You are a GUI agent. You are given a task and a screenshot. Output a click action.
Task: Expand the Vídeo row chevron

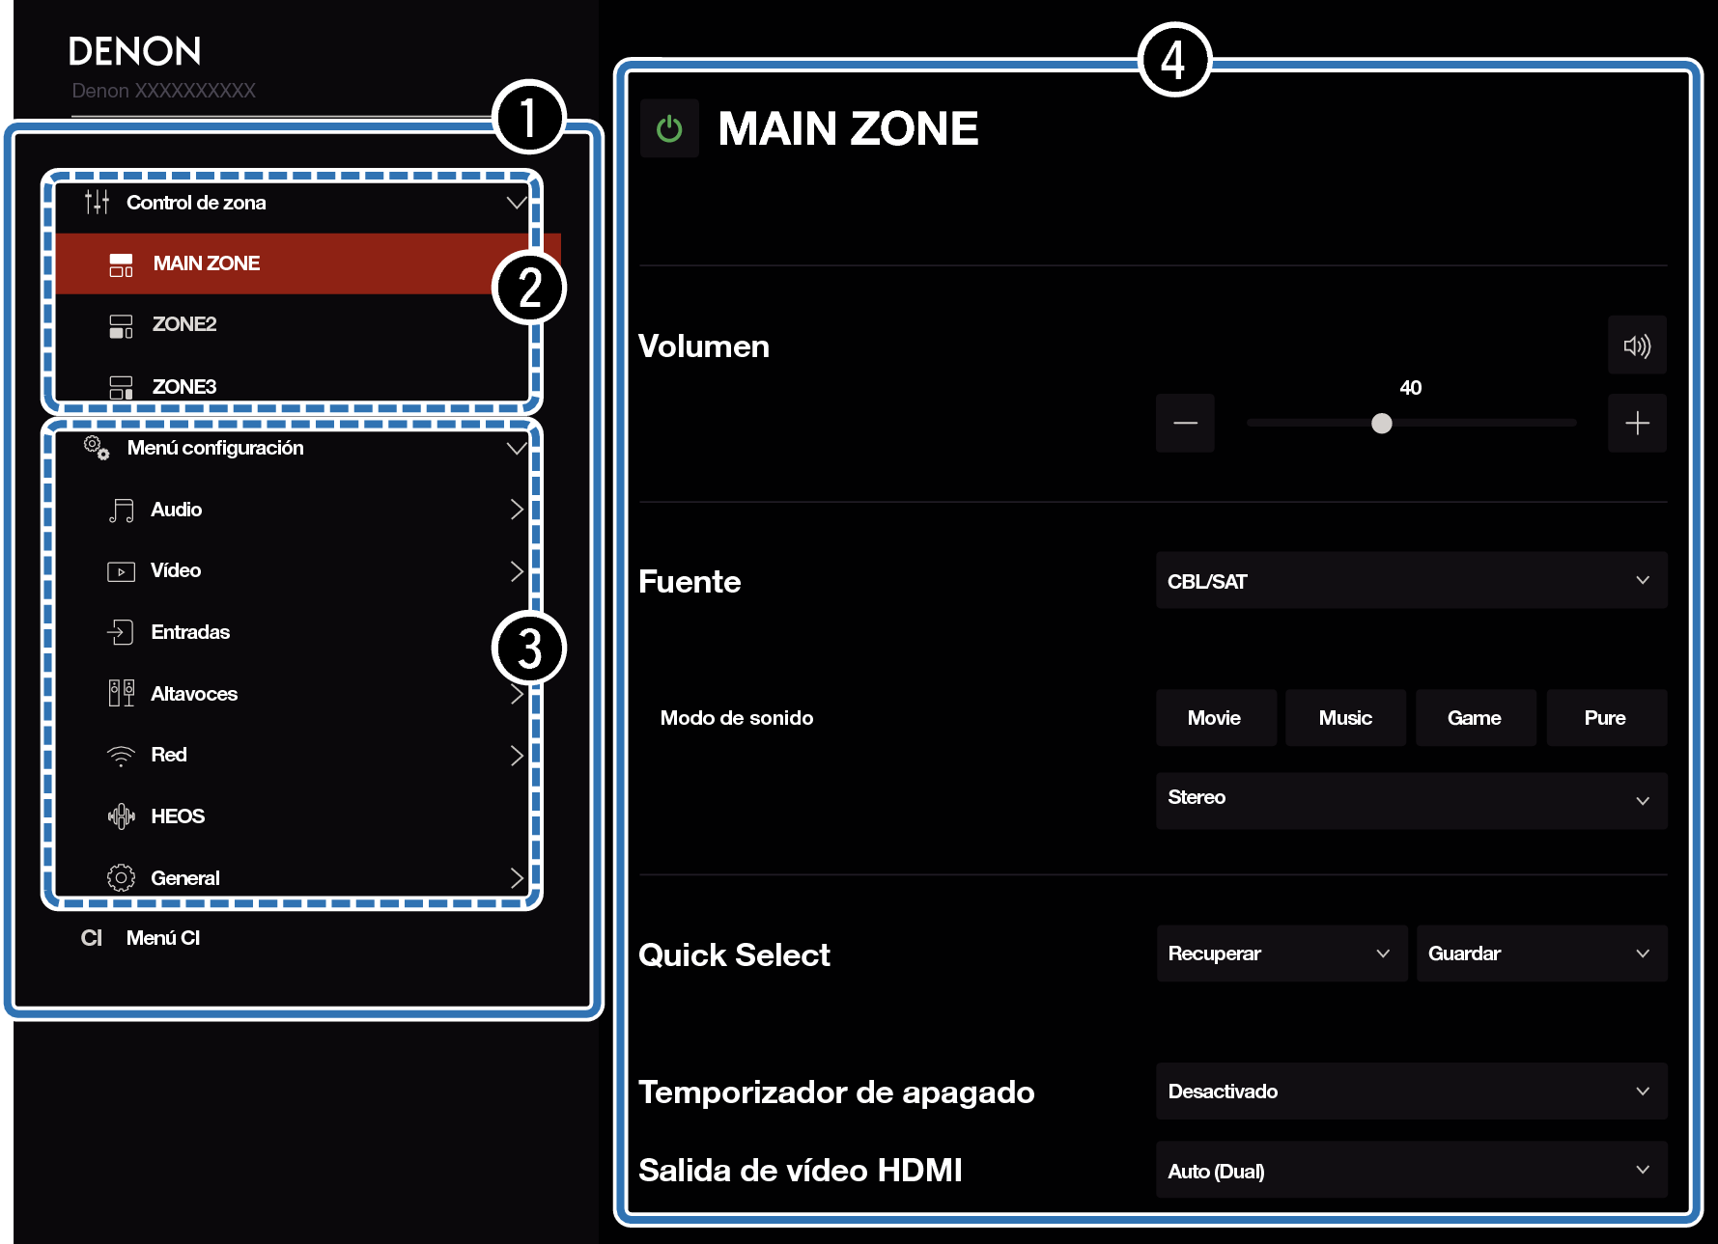point(517,570)
